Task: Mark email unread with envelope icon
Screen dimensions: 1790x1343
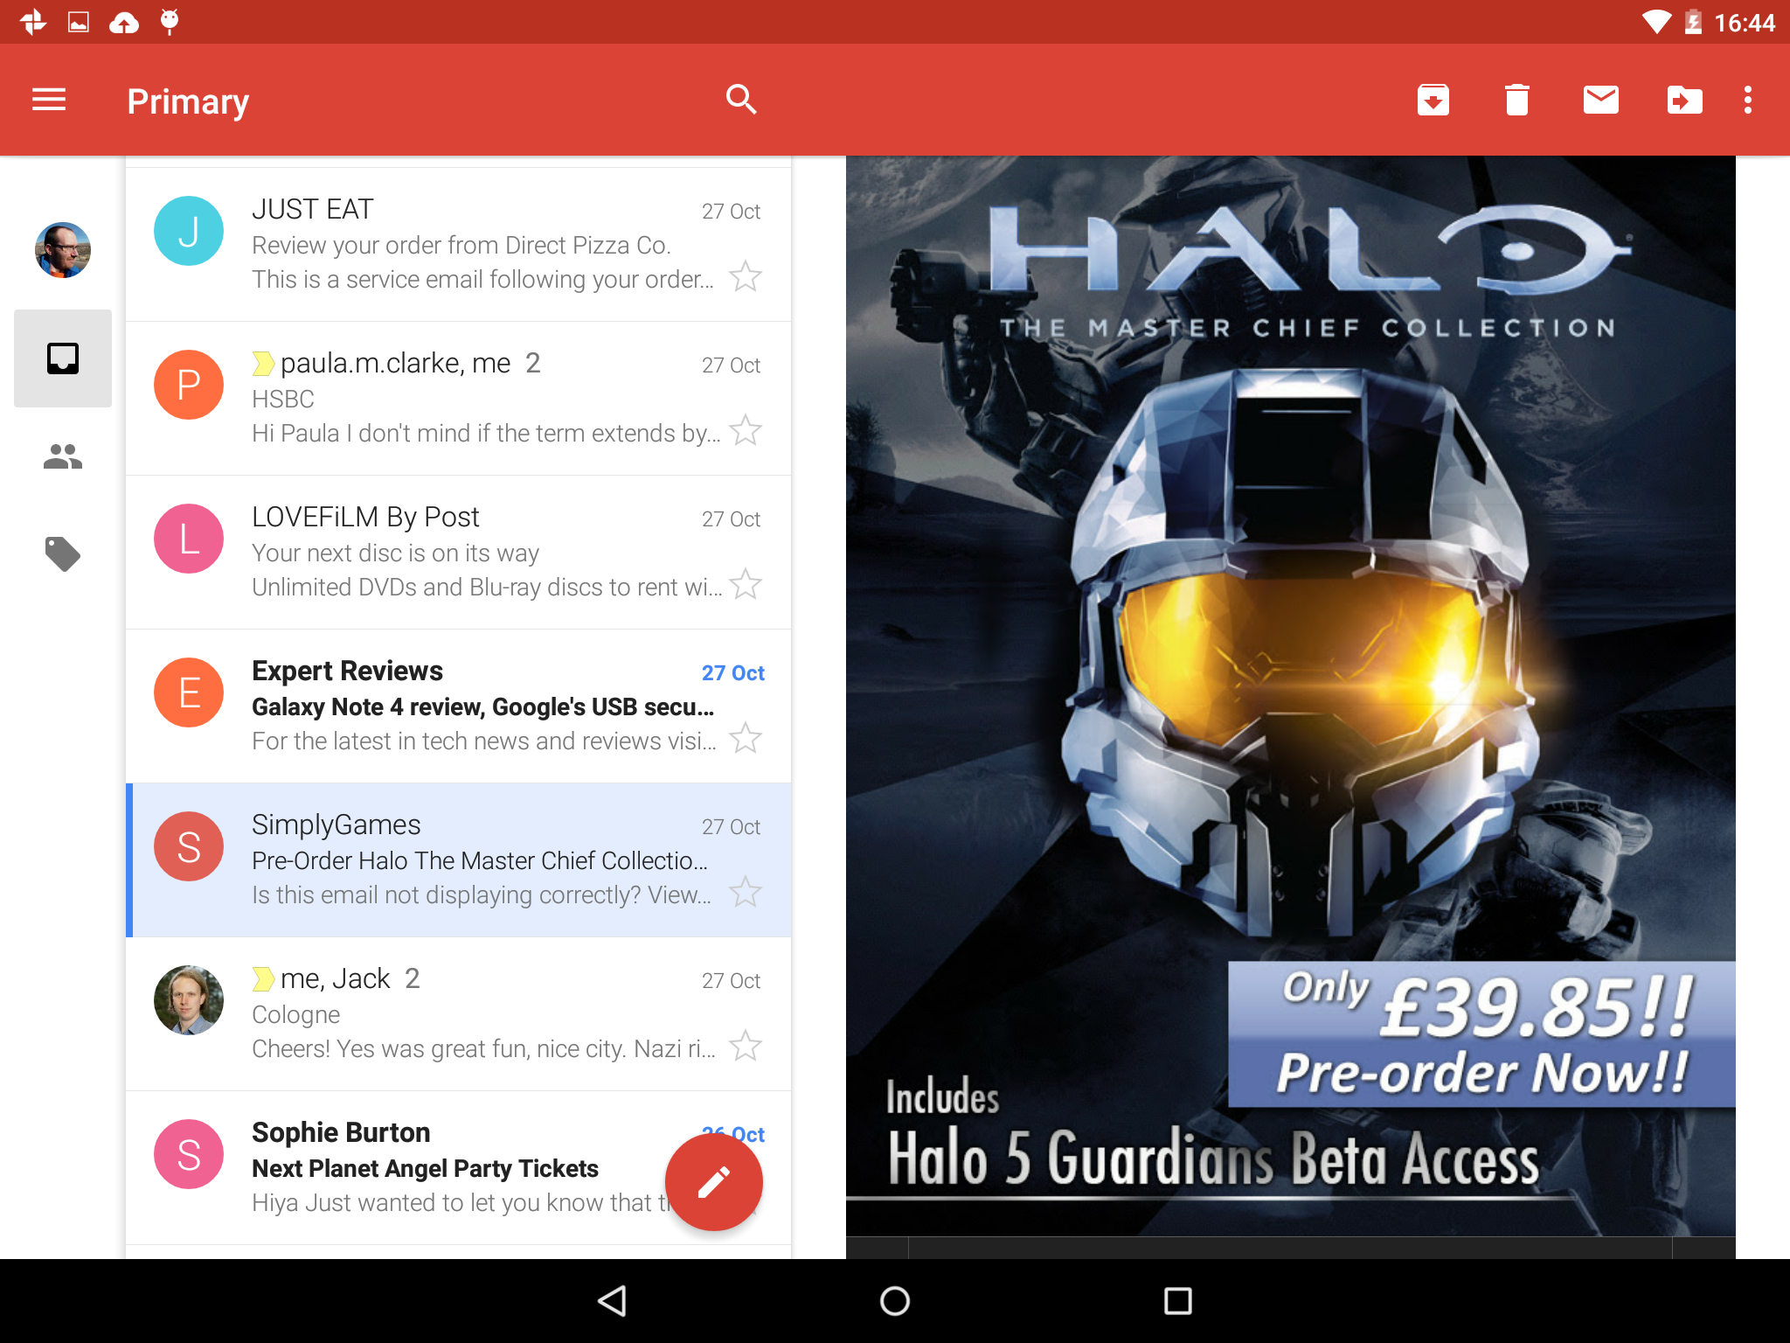Action: tap(1601, 100)
